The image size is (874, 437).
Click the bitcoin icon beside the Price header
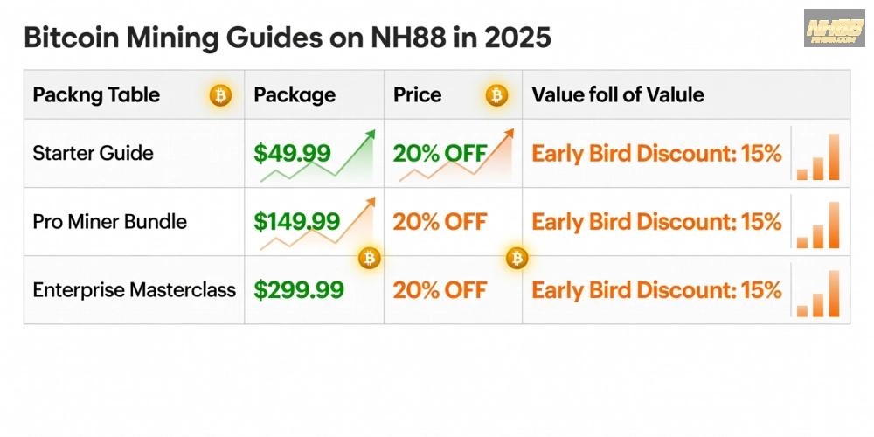pos(497,95)
